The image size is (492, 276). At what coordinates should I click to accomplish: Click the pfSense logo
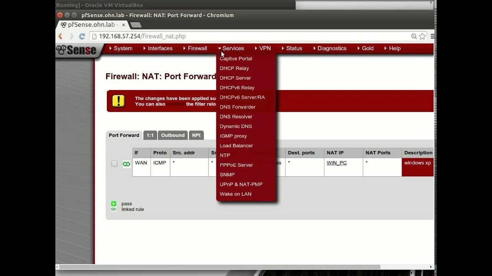point(77,50)
